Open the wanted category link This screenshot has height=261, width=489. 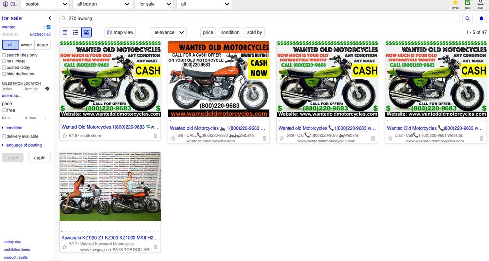[x=9, y=27]
